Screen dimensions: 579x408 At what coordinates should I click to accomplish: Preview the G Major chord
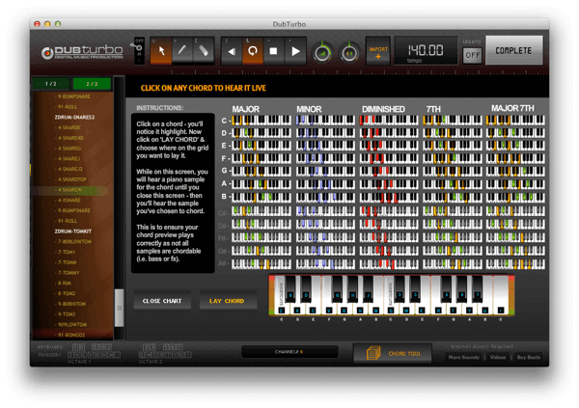262,171
